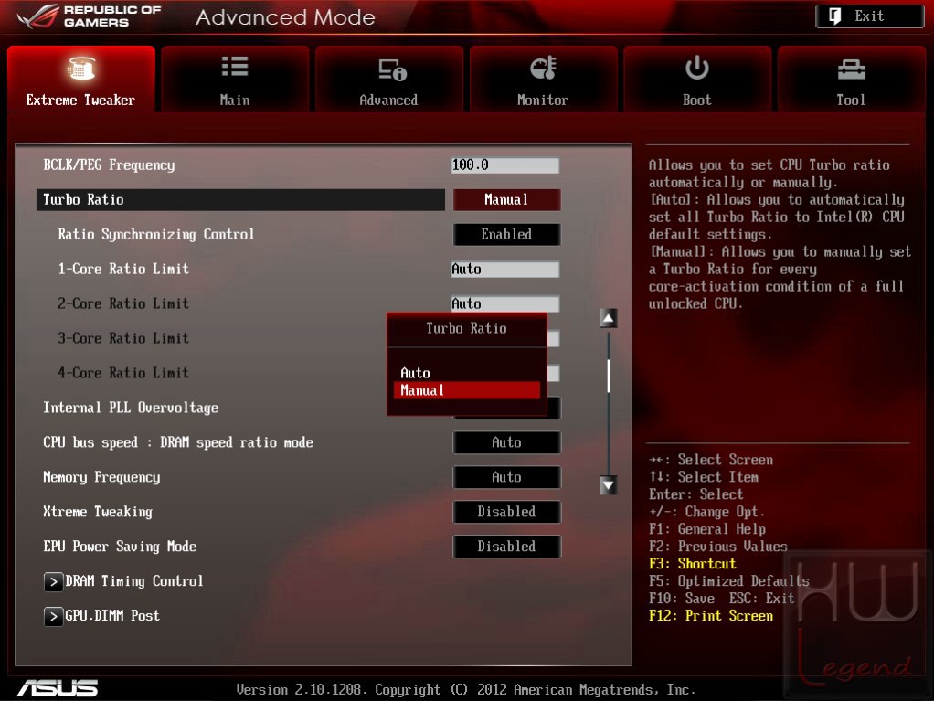Select Manual in the Turbo Ratio popup
Image resolution: width=934 pixels, height=701 pixels.
click(x=466, y=390)
